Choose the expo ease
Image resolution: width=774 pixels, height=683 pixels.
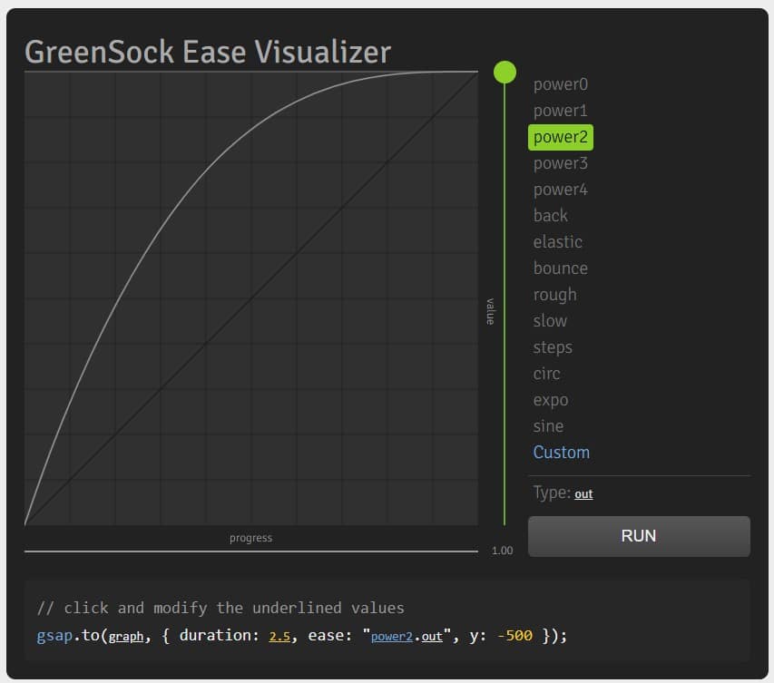click(551, 400)
